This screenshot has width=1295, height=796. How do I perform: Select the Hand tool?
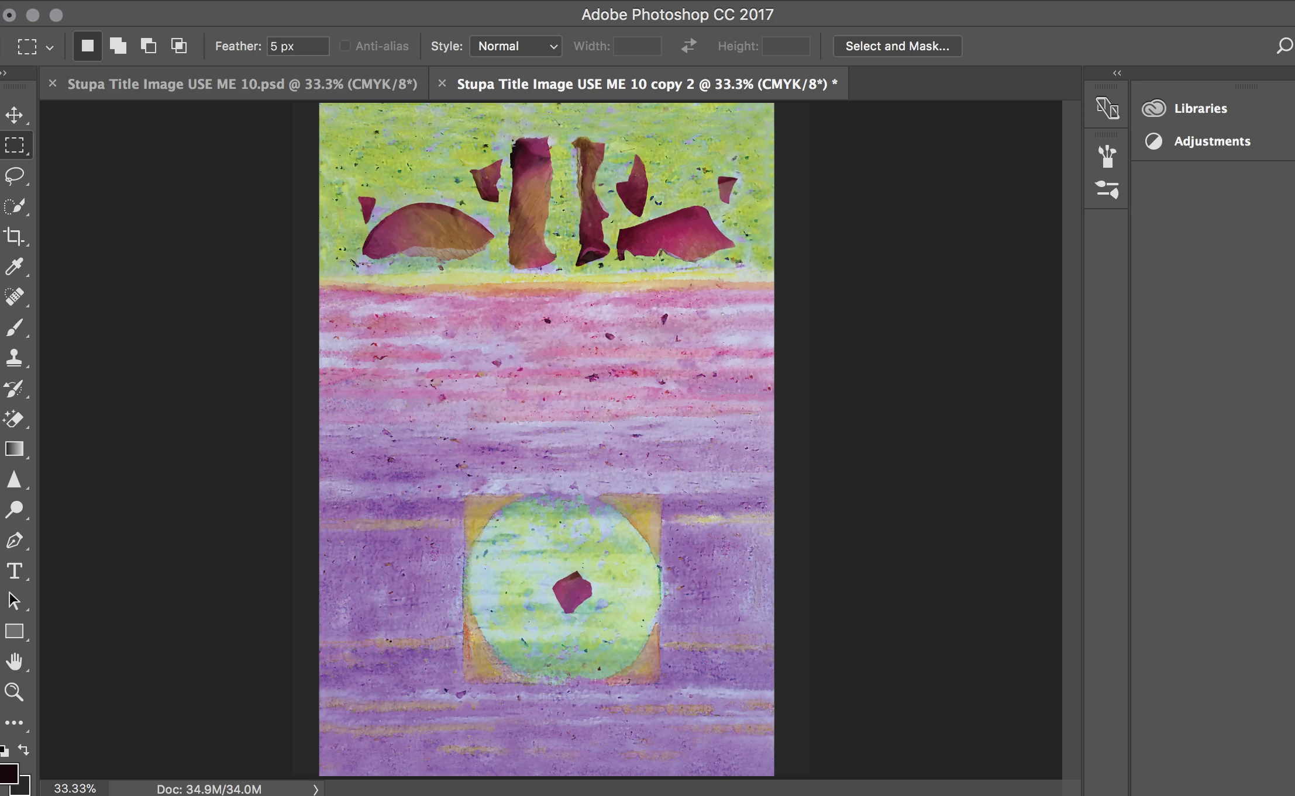(14, 662)
